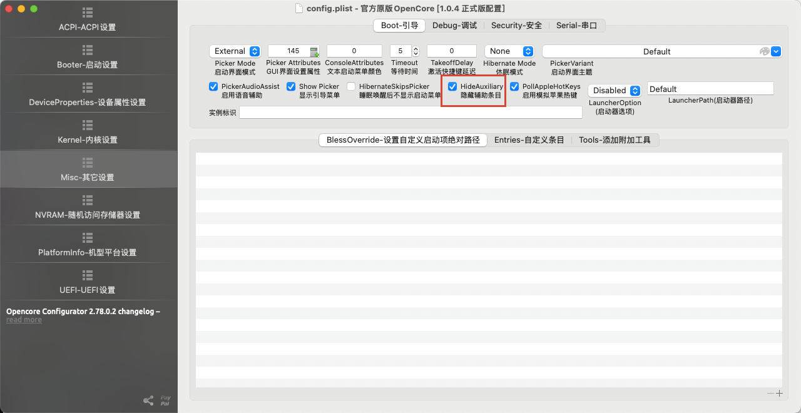Click the ConsoleAttributes field
This screenshot has width=801, height=413.
pyautogui.click(x=354, y=51)
